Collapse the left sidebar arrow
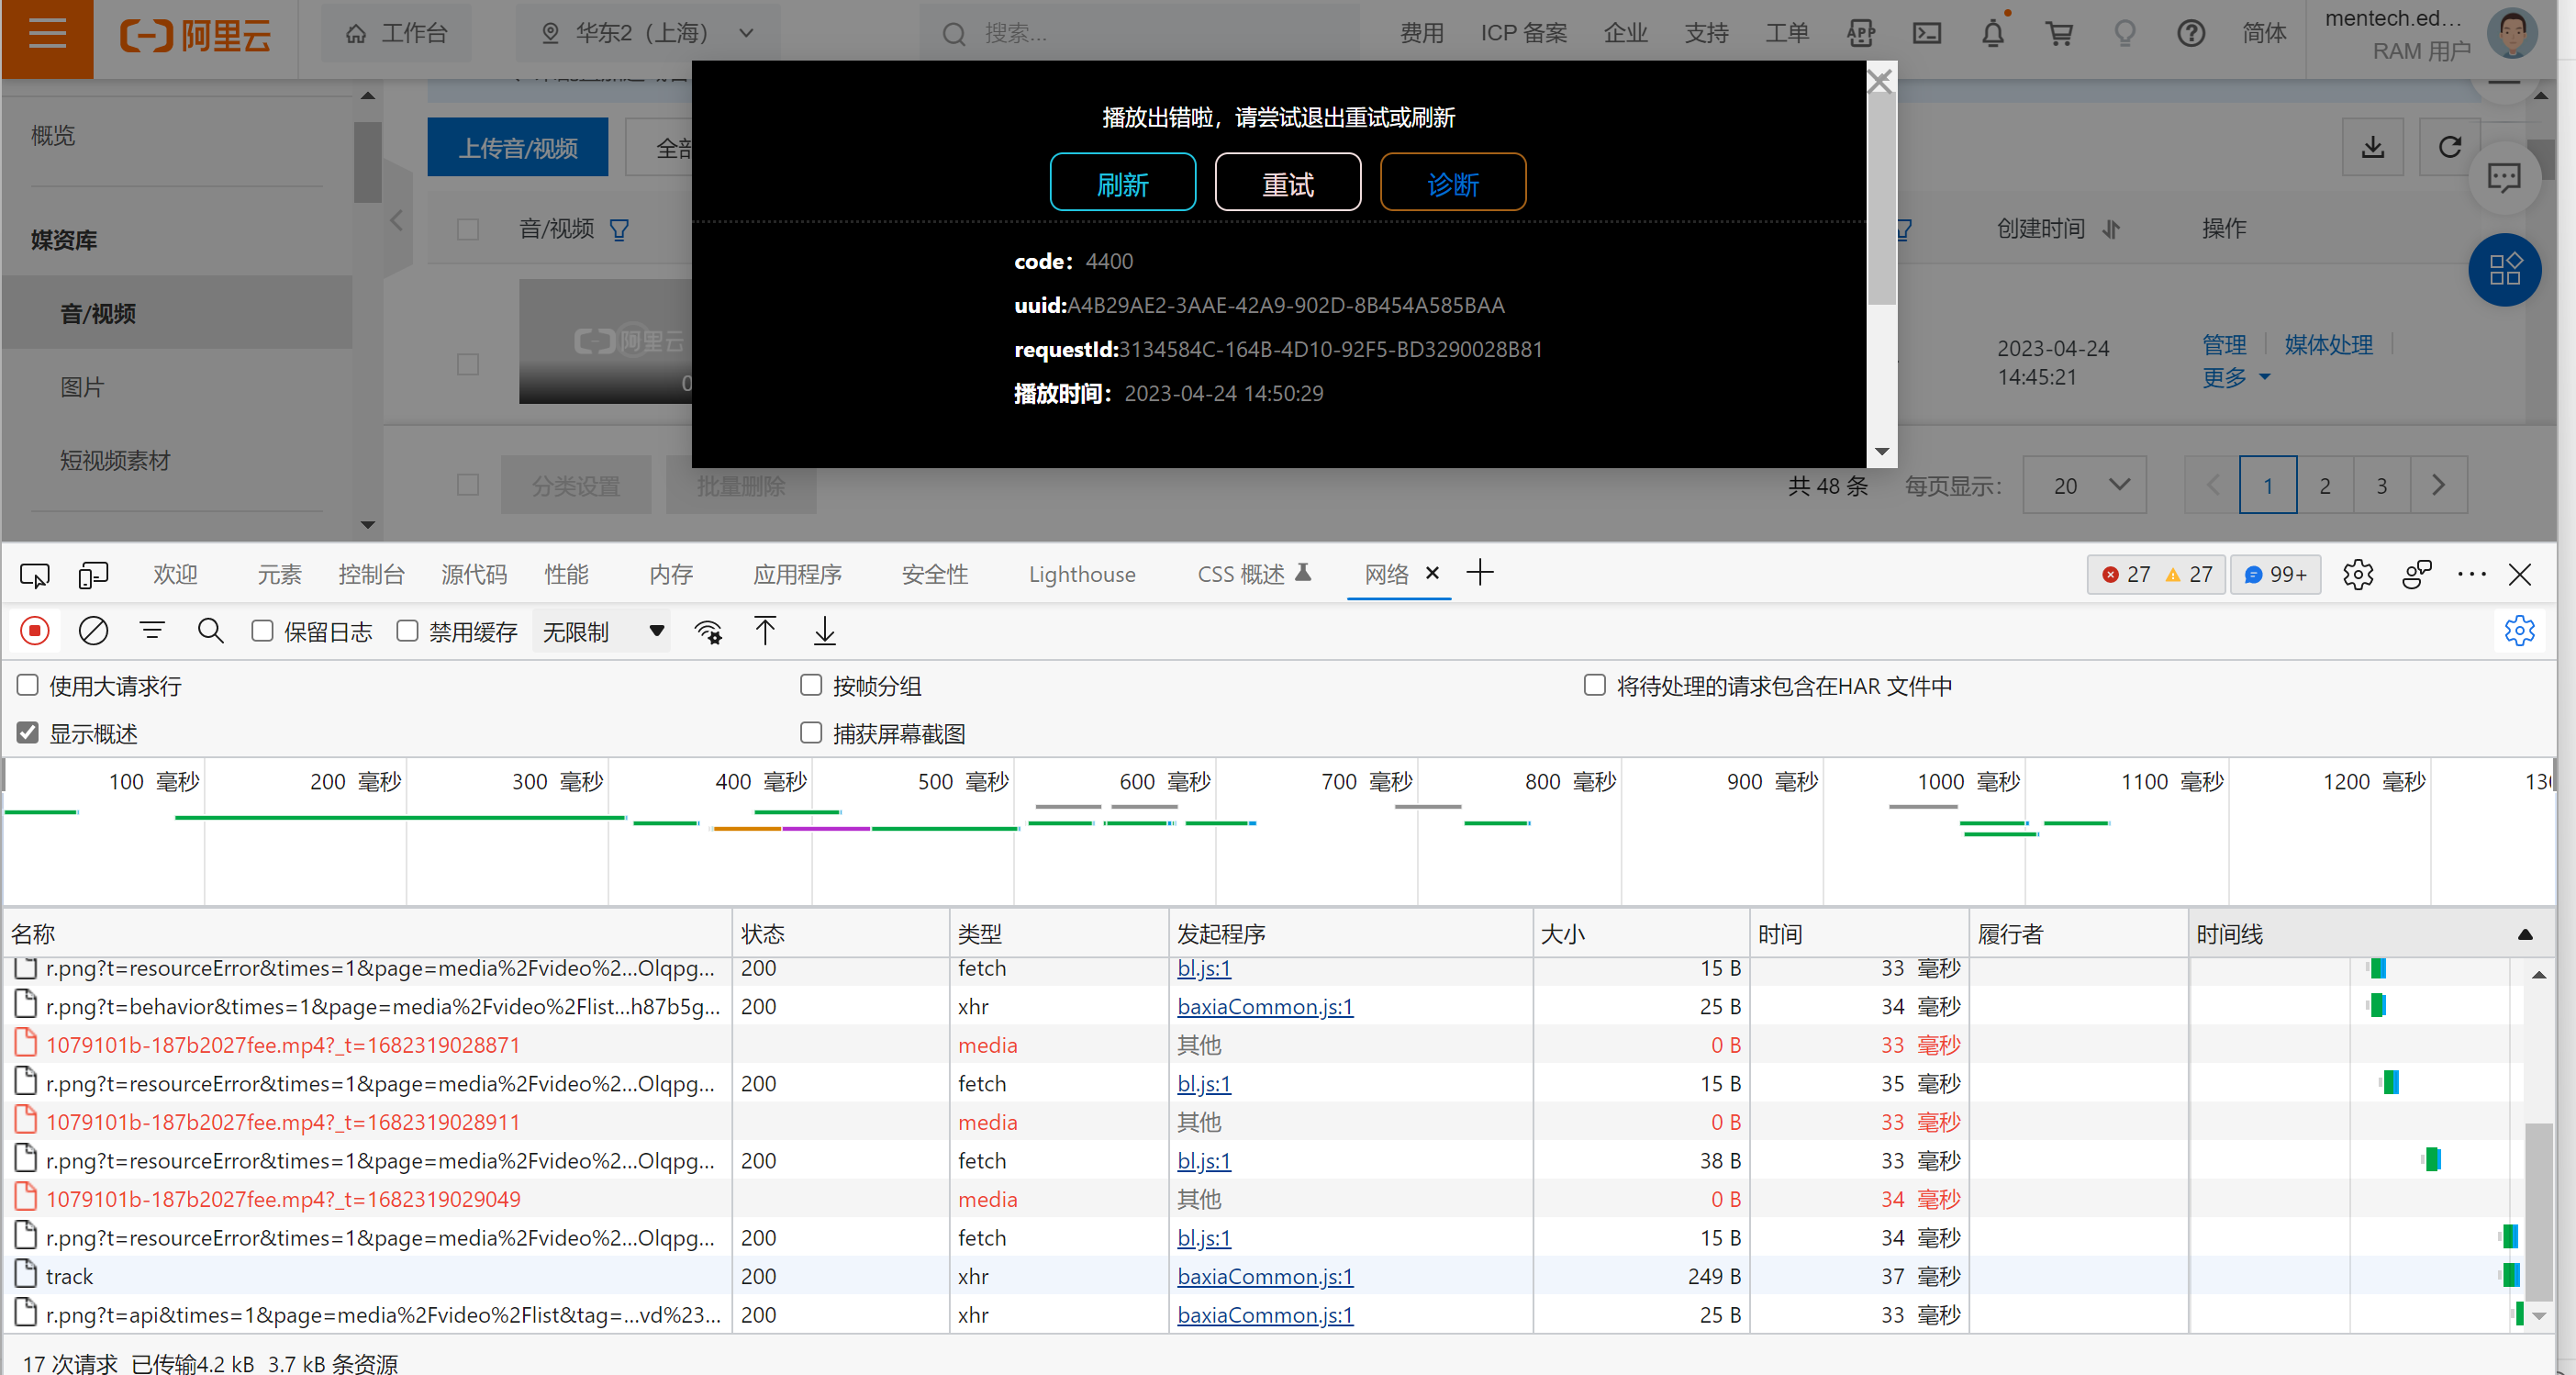Image resolution: width=2576 pixels, height=1375 pixels. 397,220
